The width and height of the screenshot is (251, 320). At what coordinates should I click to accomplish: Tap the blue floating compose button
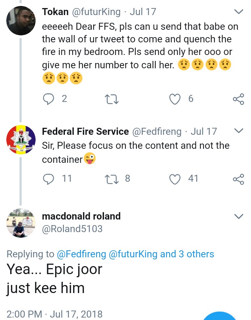(220, 316)
